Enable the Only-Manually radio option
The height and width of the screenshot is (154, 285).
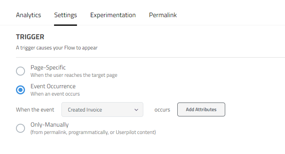coord(20,128)
